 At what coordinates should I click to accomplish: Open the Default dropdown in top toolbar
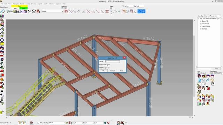click(52, 11)
